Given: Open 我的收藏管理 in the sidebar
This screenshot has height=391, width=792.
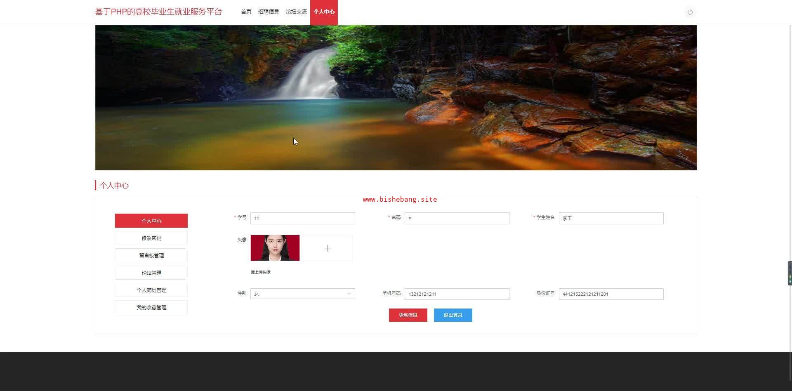Looking at the screenshot, I should click(x=151, y=307).
